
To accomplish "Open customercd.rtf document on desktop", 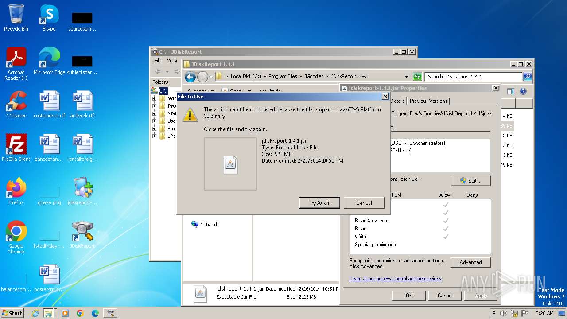I will click(49, 105).
